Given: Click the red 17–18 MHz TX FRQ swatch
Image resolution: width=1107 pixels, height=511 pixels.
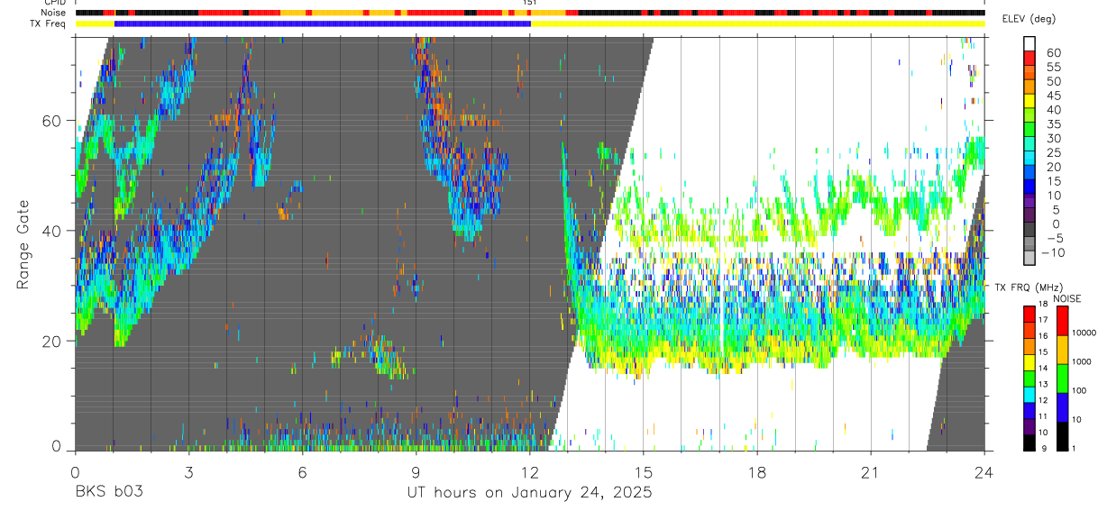Looking at the screenshot, I should 1029,313.
